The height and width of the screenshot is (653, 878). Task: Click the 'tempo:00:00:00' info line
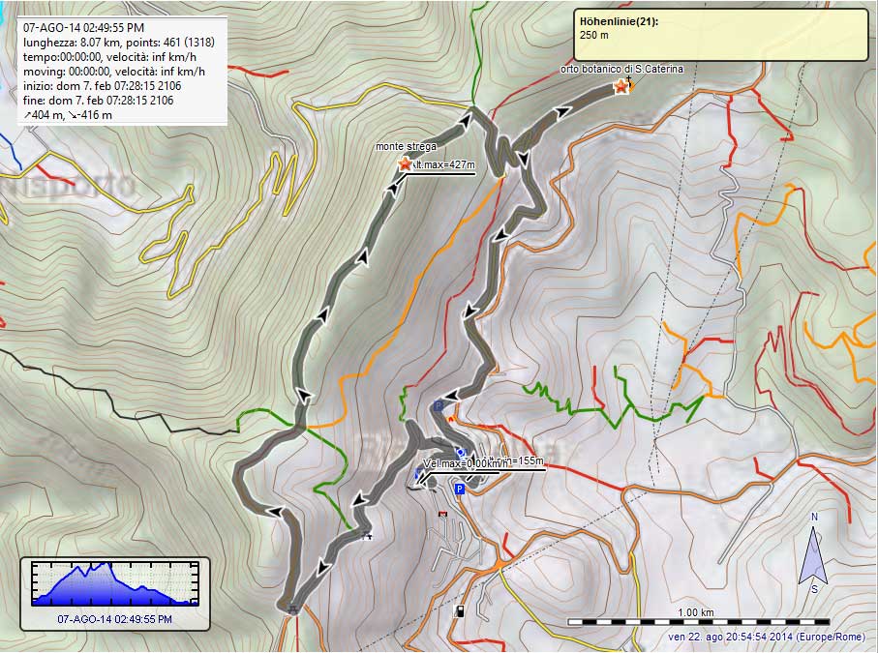coord(109,56)
